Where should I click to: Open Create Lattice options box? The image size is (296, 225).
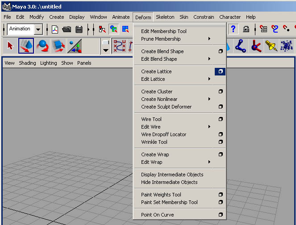pyautogui.click(x=220, y=71)
